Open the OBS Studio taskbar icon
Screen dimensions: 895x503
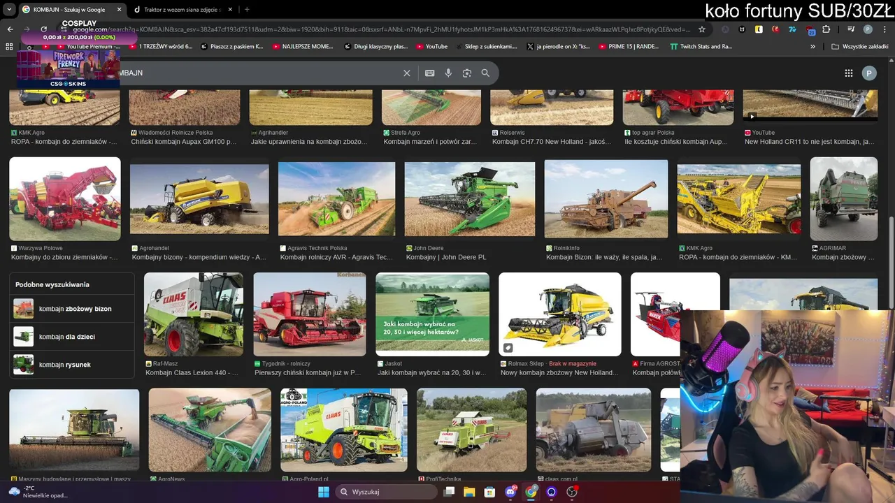572,492
